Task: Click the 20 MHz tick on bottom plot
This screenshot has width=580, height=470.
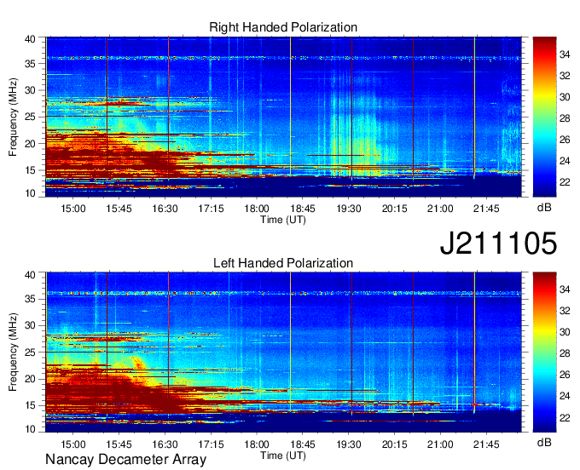Action: point(30,379)
